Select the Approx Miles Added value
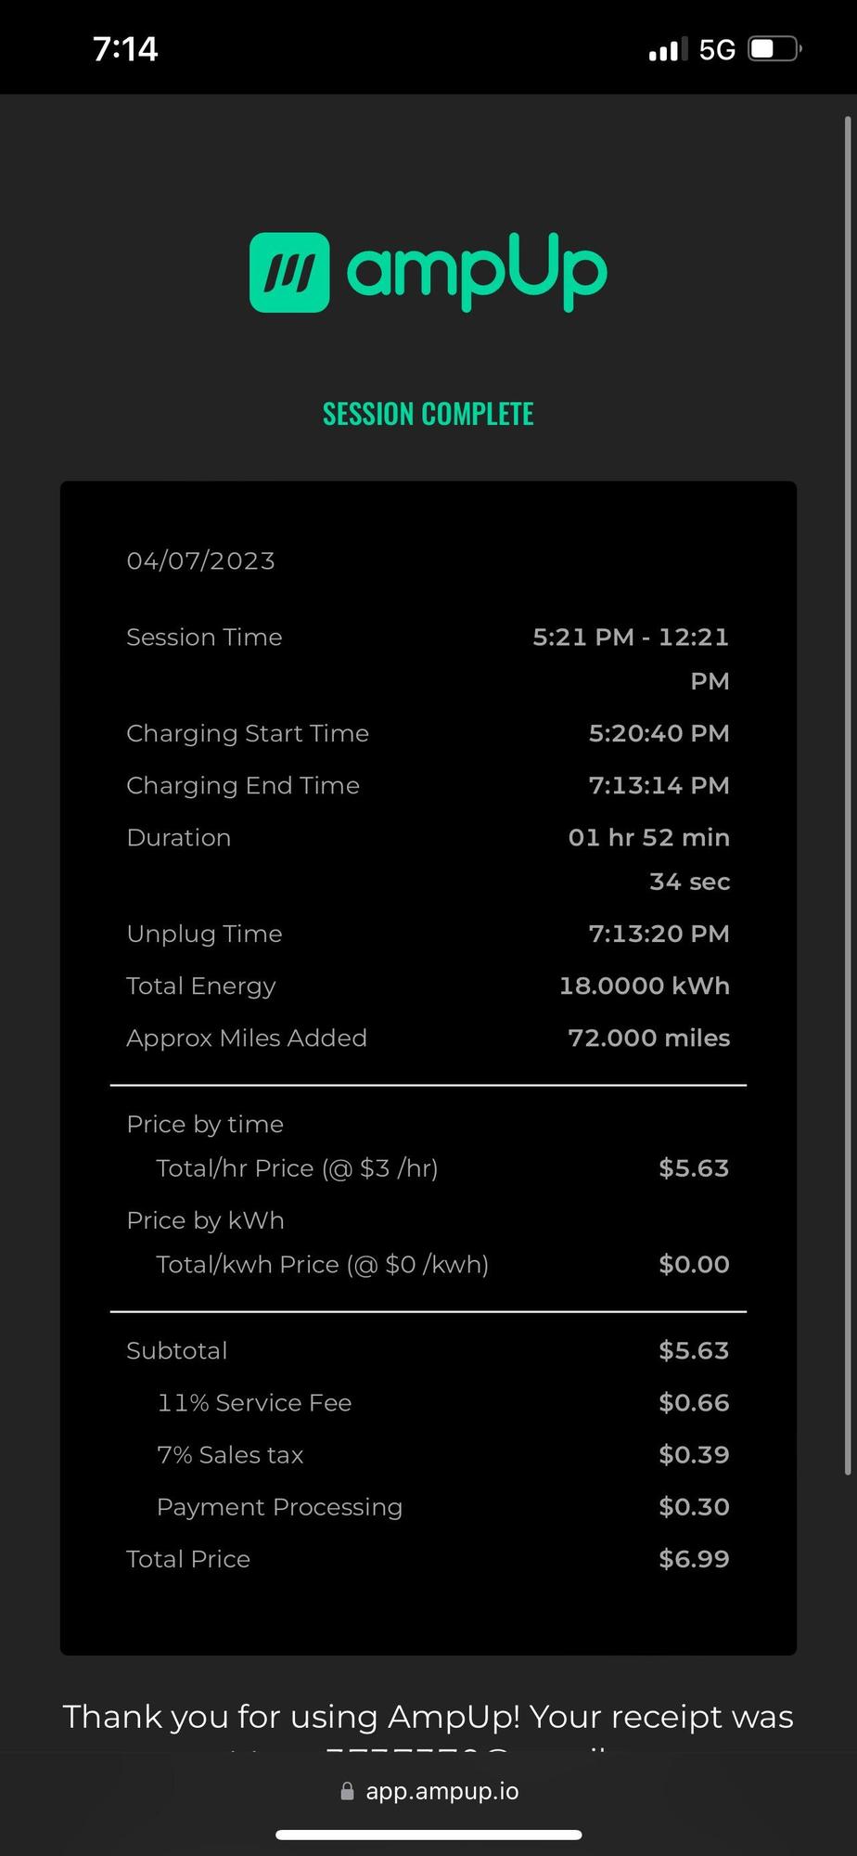The image size is (857, 1856). click(648, 1038)
